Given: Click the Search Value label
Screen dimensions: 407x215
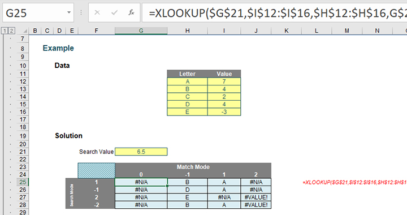Looking at the screenshot, I should click(x=96, y=152).
